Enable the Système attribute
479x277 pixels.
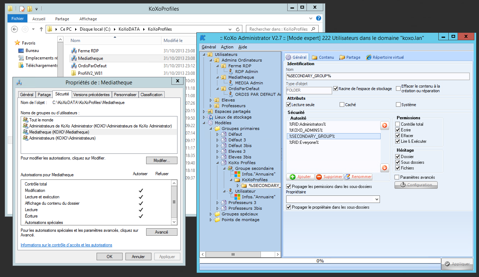pyautogui.click(x=398, y=105)
